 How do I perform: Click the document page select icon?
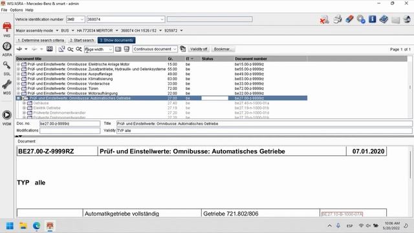tap(62, 49)
